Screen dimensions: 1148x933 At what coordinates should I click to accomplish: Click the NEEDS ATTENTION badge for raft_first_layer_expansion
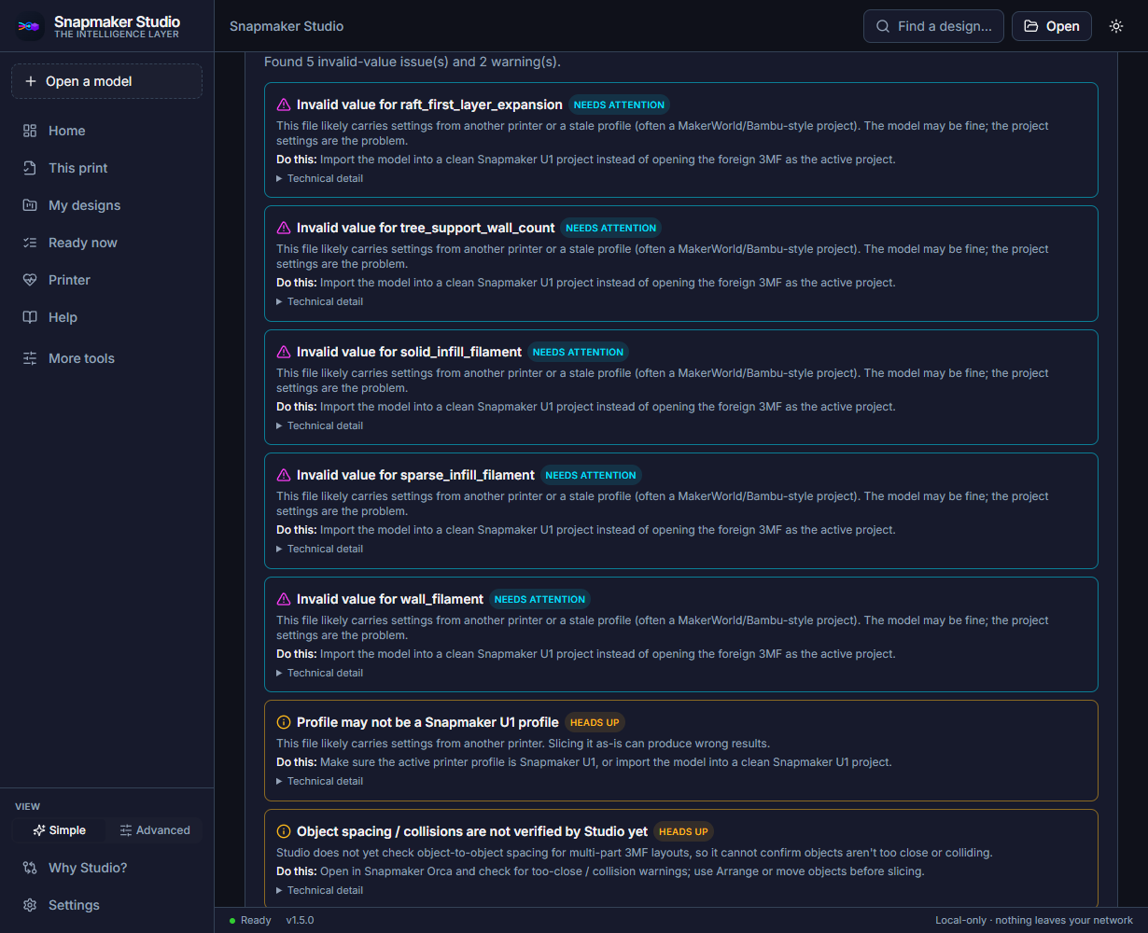point(619,104)
